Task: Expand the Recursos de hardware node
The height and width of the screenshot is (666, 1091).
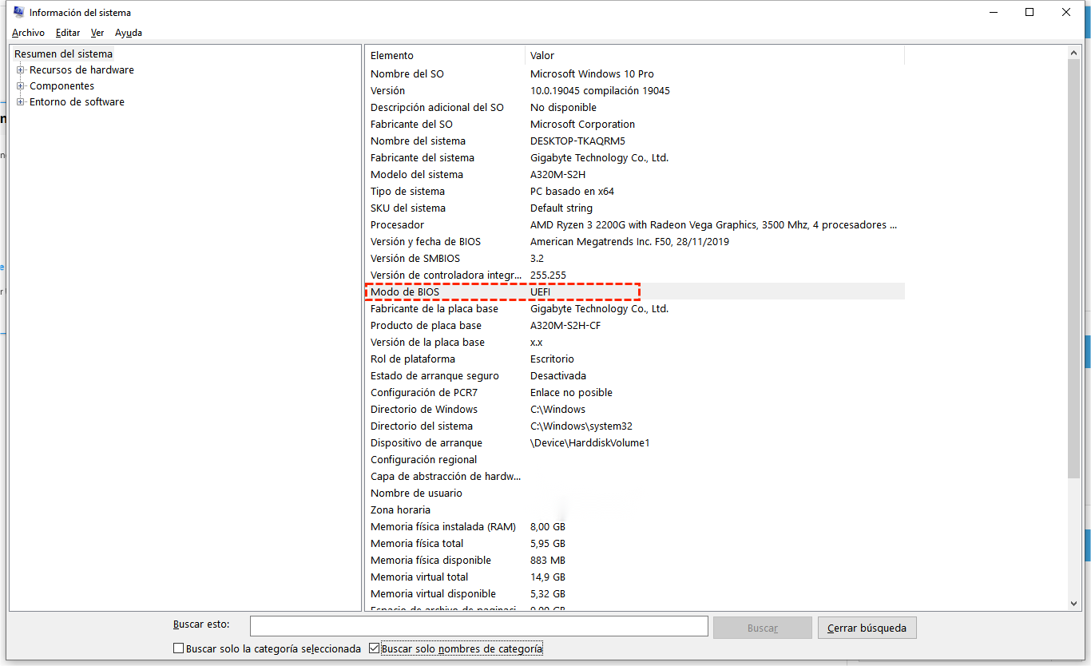Action: point(22,69)
